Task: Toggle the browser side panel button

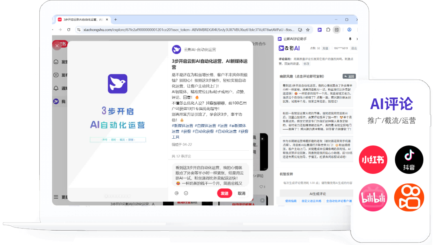Action: [337, 30]
